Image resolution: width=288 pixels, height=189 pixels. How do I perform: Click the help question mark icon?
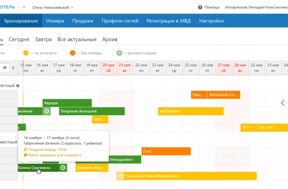(x=200, y=7)
